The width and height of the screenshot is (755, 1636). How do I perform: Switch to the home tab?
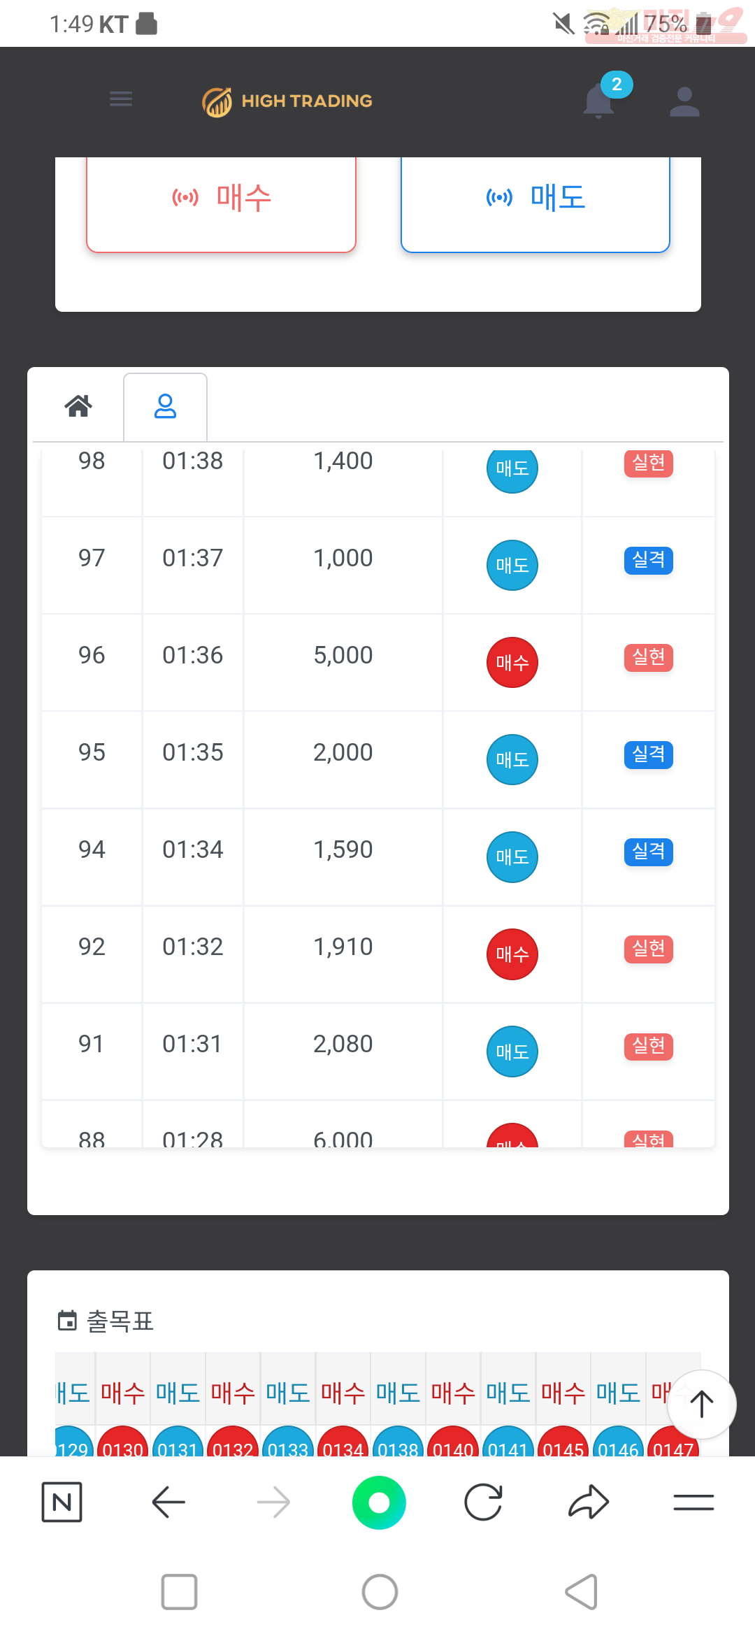coord(78,406)
